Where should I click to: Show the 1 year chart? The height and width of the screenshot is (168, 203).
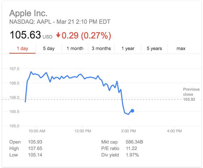coord(128,49)
